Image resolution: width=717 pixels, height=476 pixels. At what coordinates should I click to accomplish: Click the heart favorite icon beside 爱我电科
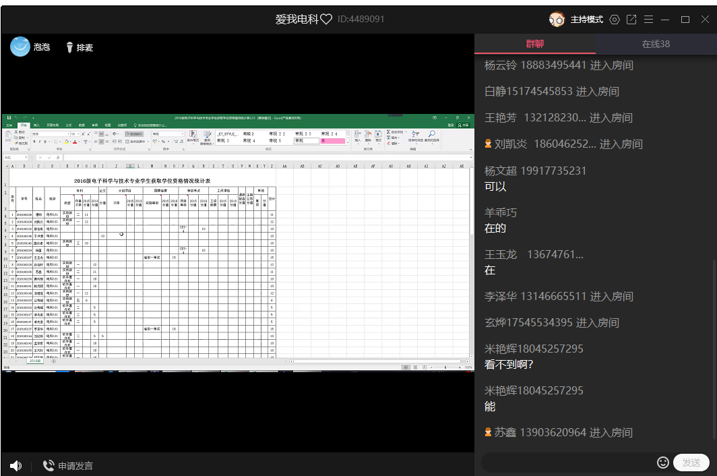326,20
